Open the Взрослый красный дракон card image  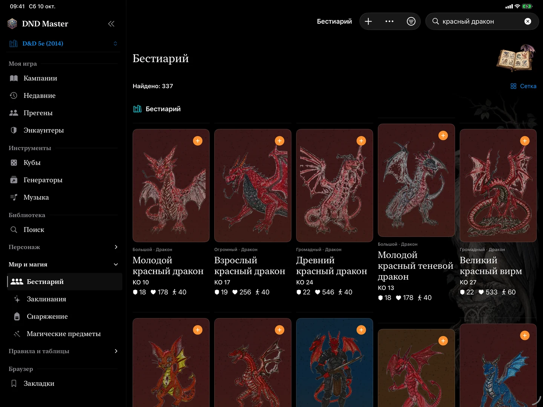(253, 185)
